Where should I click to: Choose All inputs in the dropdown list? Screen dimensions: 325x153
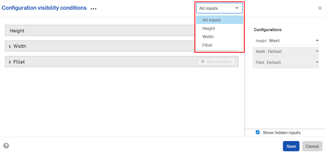(x=219, y=20)
